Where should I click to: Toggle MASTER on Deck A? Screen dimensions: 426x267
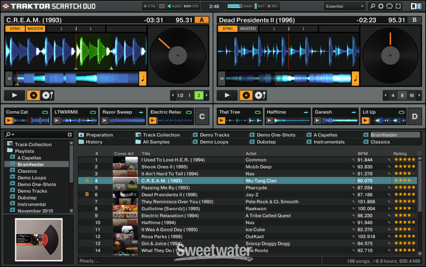(35, 29)
